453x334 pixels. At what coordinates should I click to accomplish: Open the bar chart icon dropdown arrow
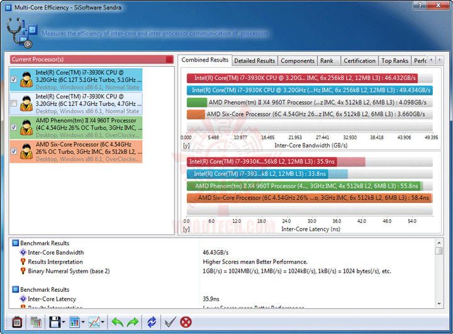click(83, 322)
